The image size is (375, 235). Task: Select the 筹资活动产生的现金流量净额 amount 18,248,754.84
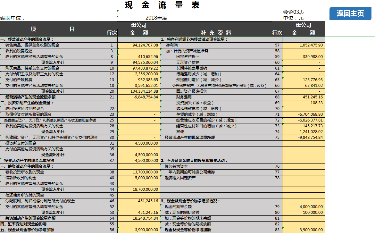pos(138,218)
